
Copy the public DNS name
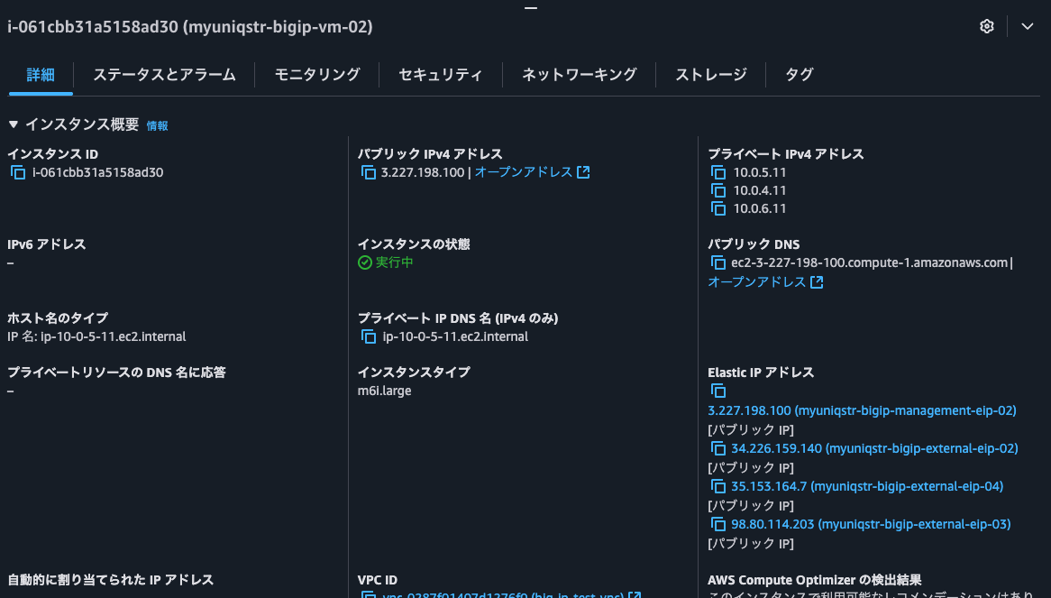[x=717, y=262]
